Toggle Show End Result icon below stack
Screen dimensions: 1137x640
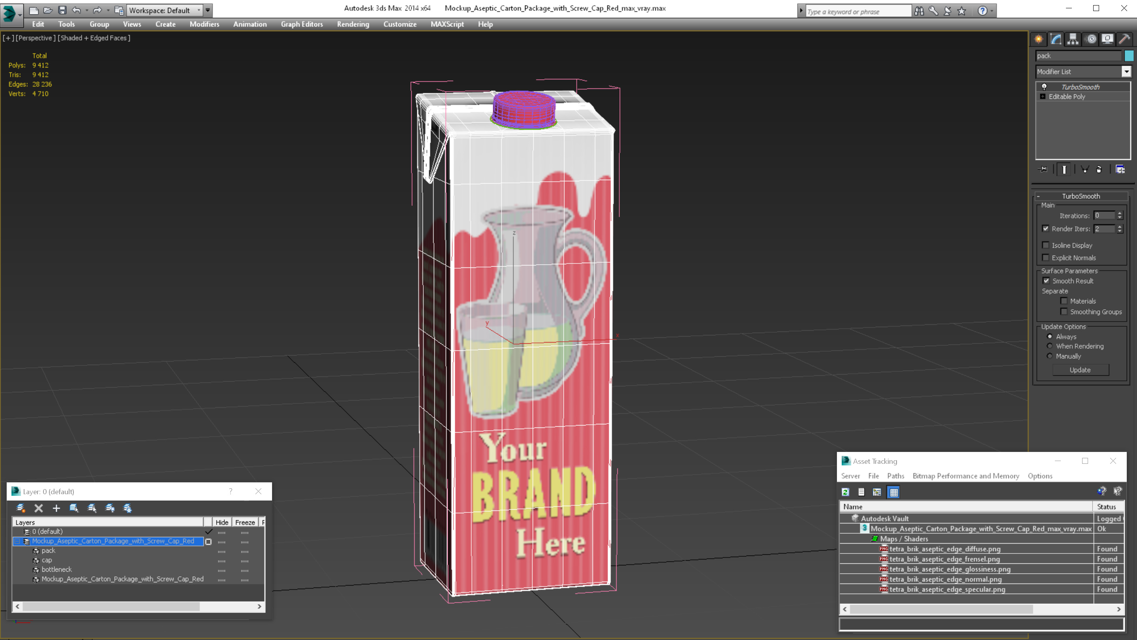click(x=1064, y=169)
